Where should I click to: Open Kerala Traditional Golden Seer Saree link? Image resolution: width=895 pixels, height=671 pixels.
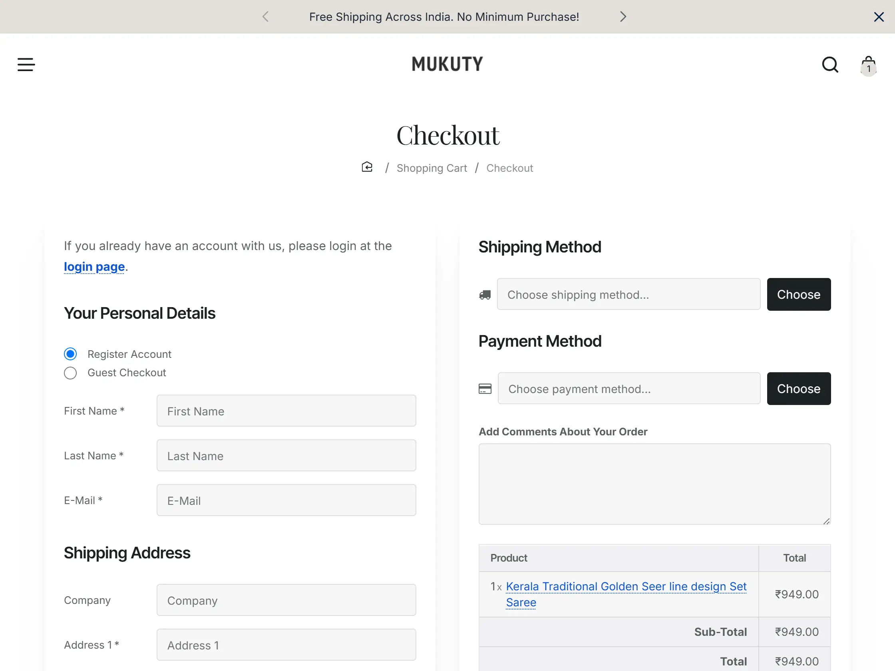pyautogui.click(x=626, y=594)
